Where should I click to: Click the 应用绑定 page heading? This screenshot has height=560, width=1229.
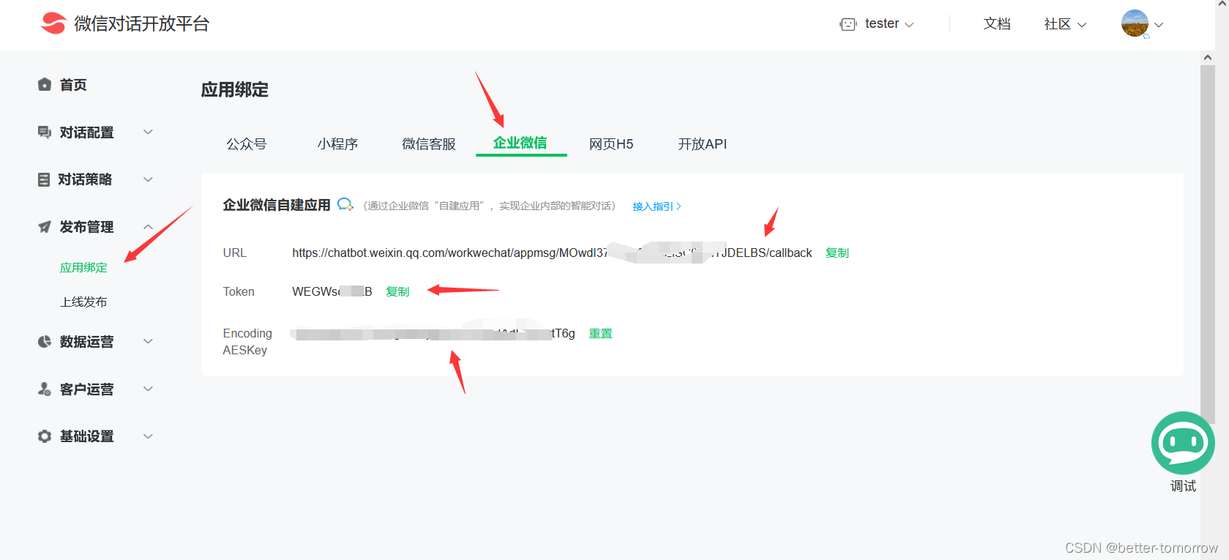point(235,90)
